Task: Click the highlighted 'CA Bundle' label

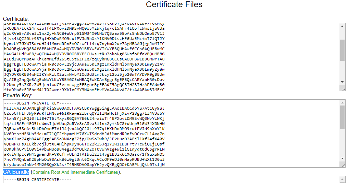Action: tap(16, 172)
